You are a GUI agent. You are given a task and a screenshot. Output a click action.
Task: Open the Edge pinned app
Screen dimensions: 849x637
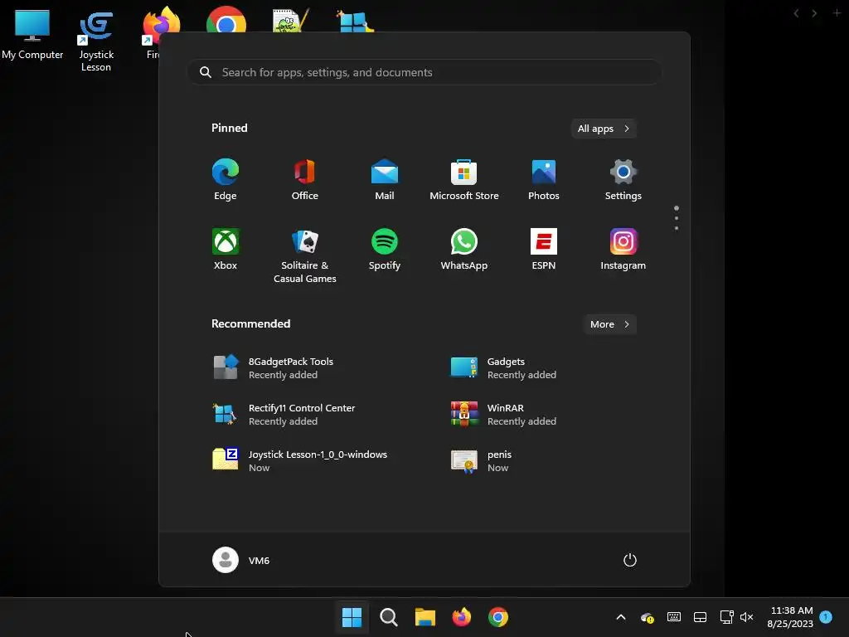(x=226, y=180)
